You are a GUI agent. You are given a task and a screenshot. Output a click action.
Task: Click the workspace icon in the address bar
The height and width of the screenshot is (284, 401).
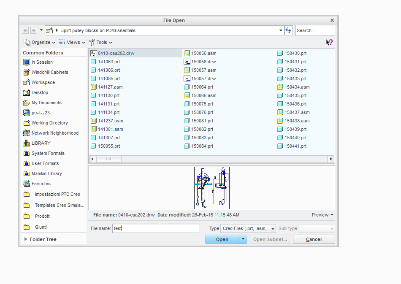[49, 30]
